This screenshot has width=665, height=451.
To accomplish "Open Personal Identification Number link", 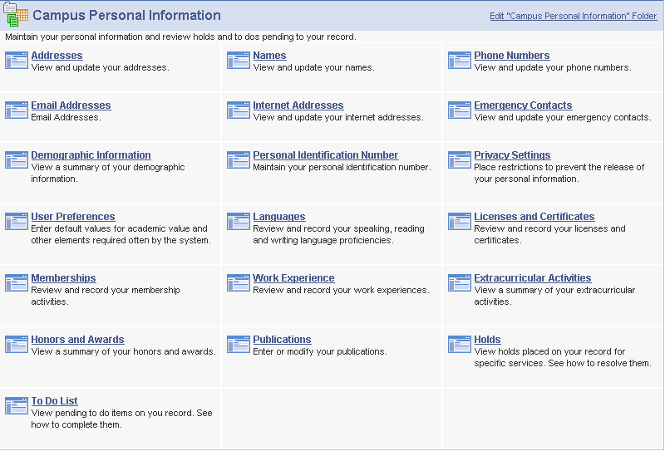I will 325,155.
